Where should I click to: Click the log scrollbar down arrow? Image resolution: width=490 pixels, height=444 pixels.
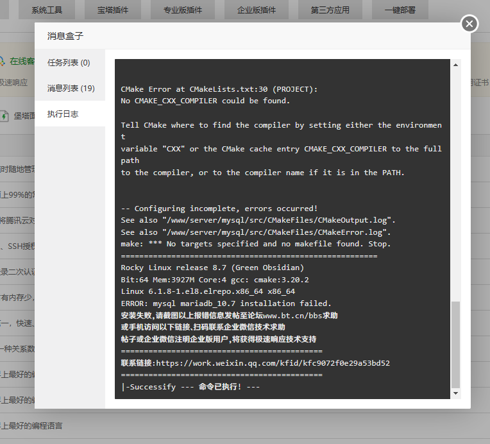coord(455,393)
